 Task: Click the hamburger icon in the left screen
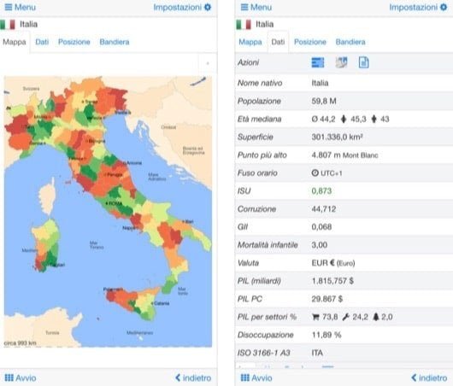(x=9, y=7)
